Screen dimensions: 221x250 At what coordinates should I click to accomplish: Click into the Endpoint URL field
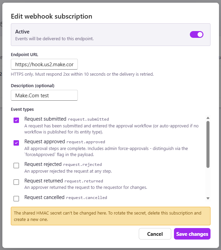[x=44, y=64]
